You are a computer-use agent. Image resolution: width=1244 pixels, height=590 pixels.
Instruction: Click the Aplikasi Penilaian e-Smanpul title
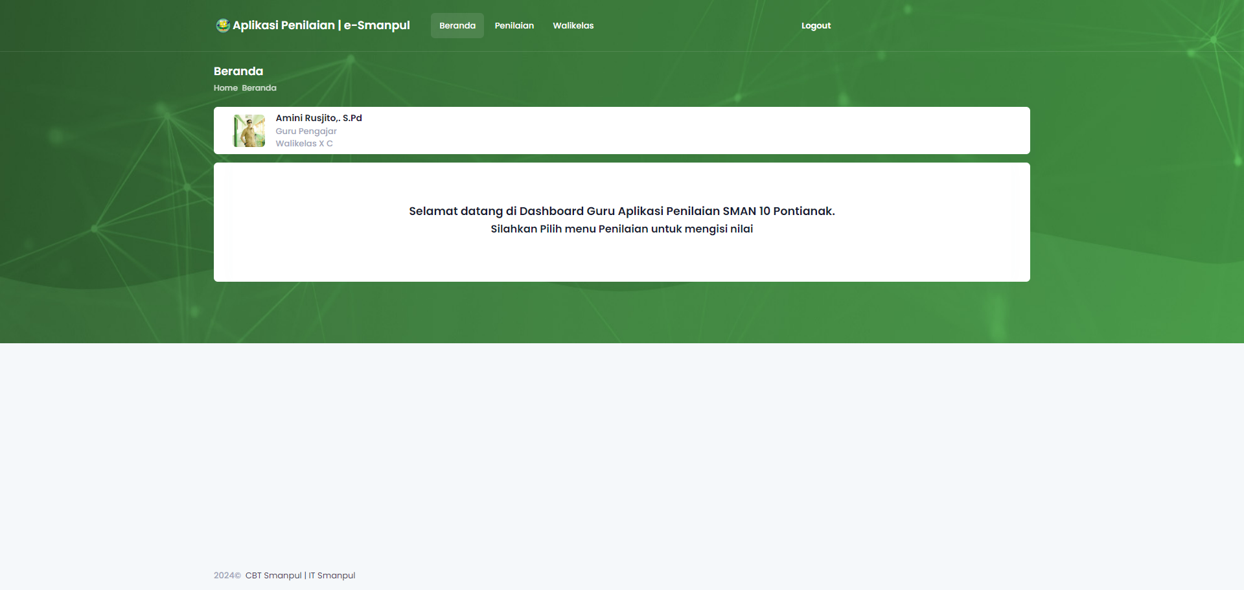coord(321,25)
